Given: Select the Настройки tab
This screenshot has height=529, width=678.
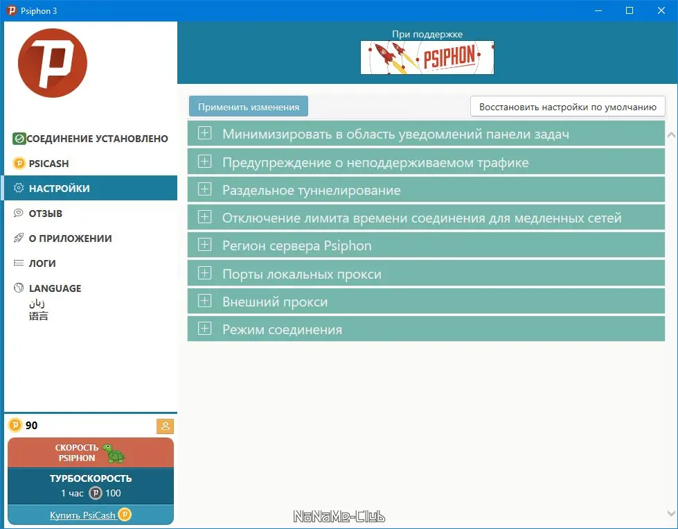Looking at the screenshot, I should pos(90,188).
